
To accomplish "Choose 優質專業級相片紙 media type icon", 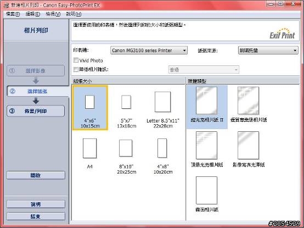I will click(x=249, y=101).
